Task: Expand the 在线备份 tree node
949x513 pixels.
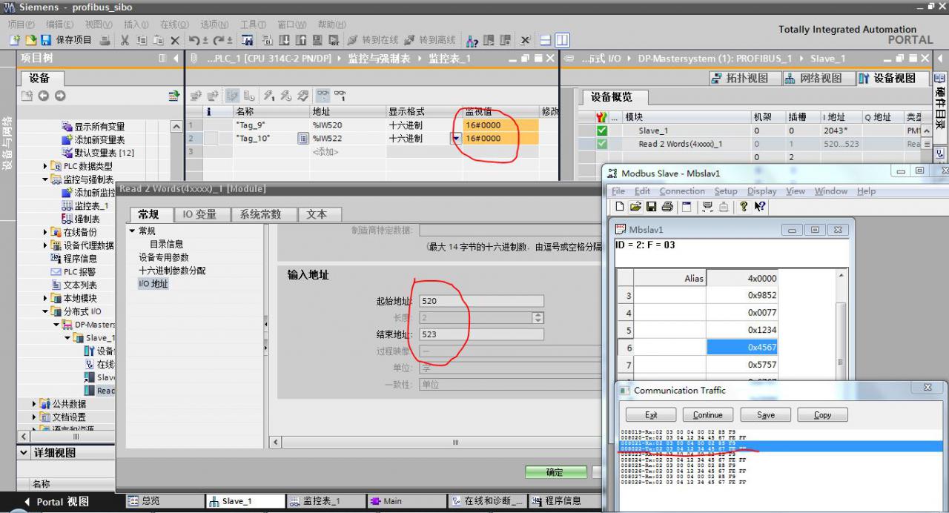Action: pos(45,232)
